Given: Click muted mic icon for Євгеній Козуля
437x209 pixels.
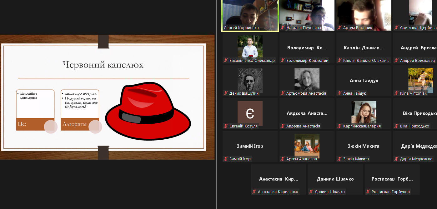Looking at the screenshot, I should pyautogui.click(x=226, y=126).
